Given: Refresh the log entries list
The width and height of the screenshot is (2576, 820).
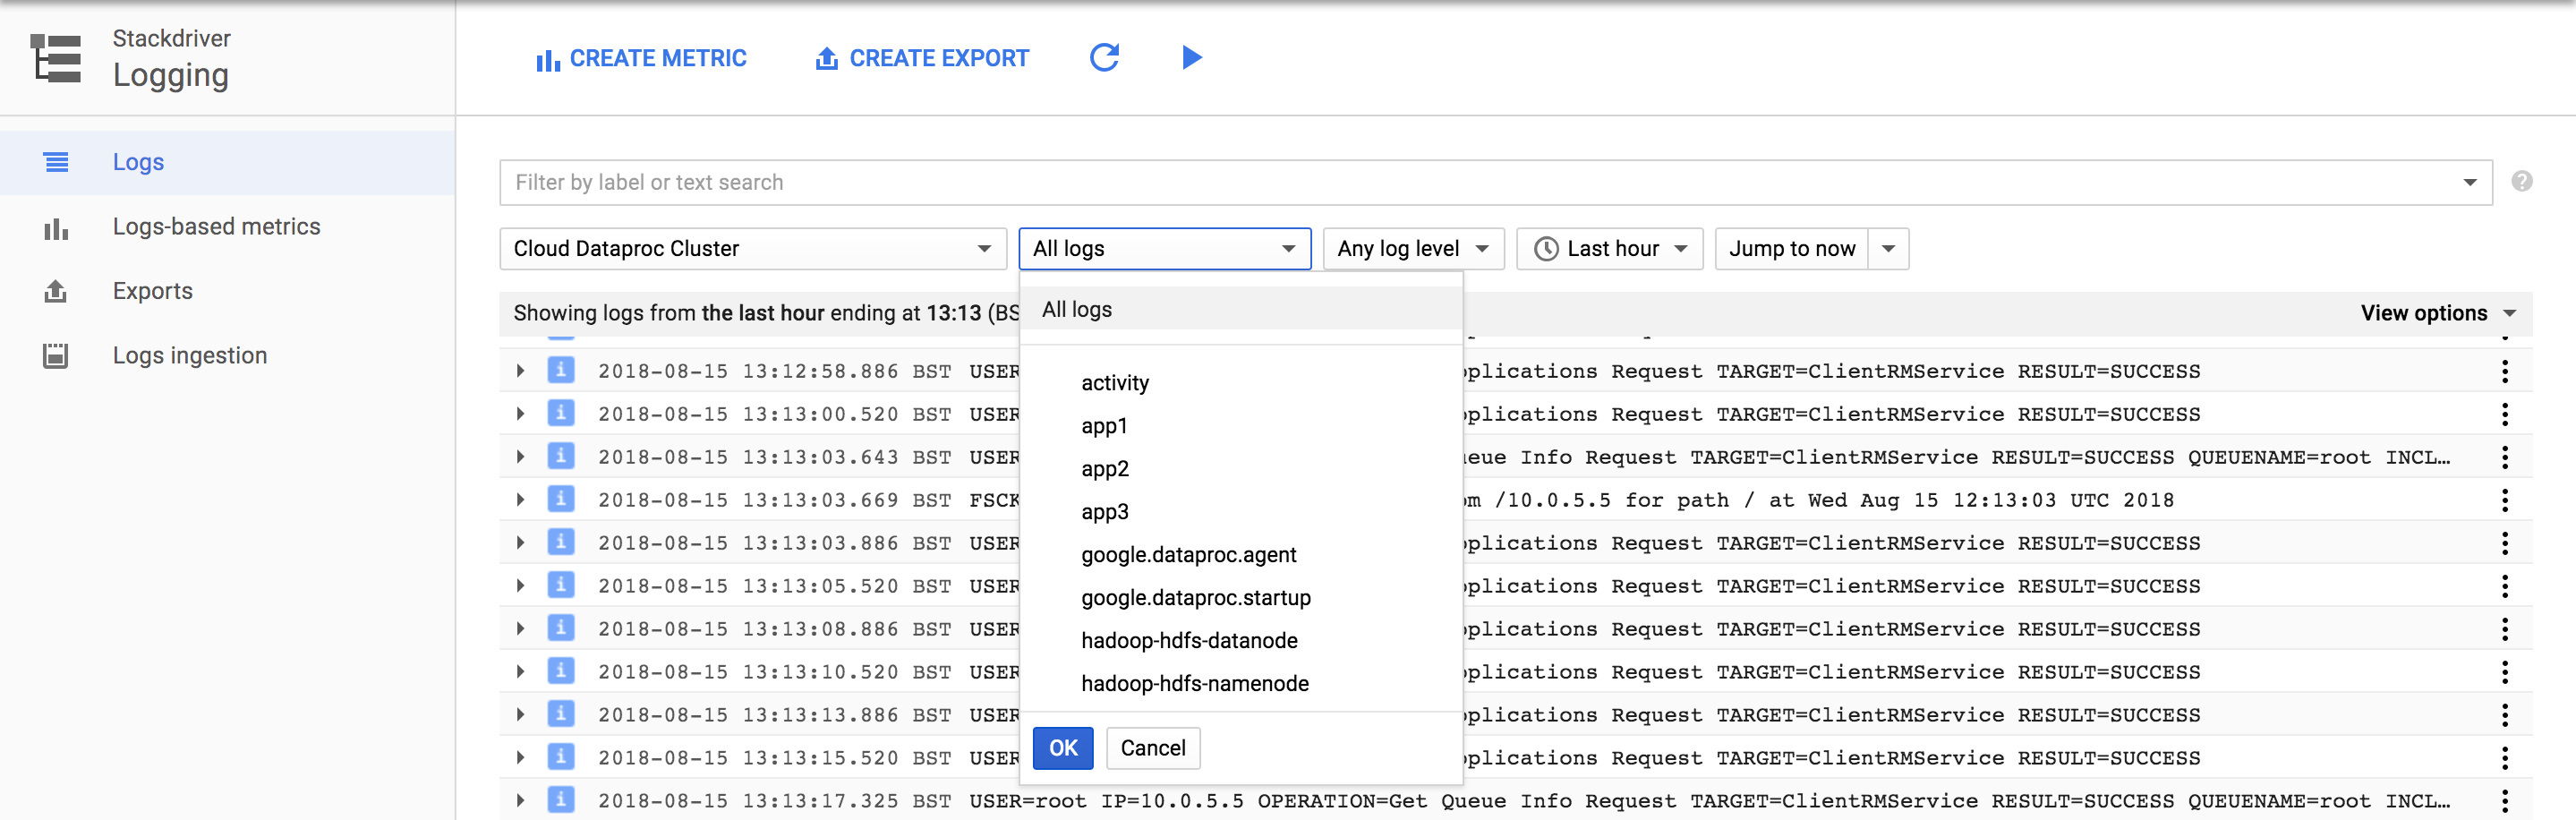Looking at the screenshot, I should (x=1104, y=58).
